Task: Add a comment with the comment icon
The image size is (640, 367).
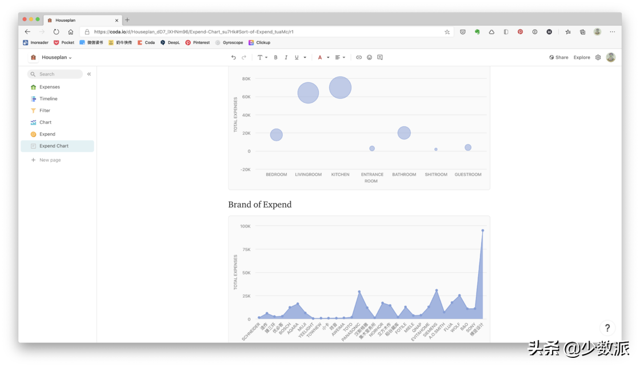Action: coord(380,58)
